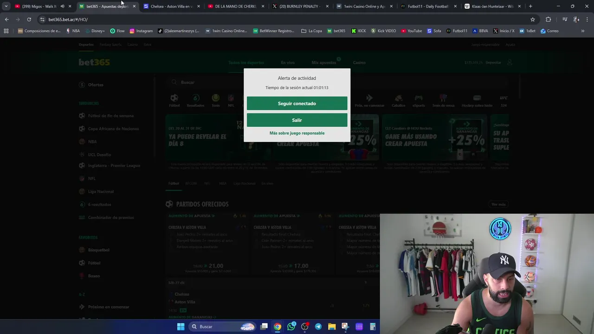This screenshot has width=594, height=334.
Task: Select the En vivo tab on bet365
Action: 288,63
